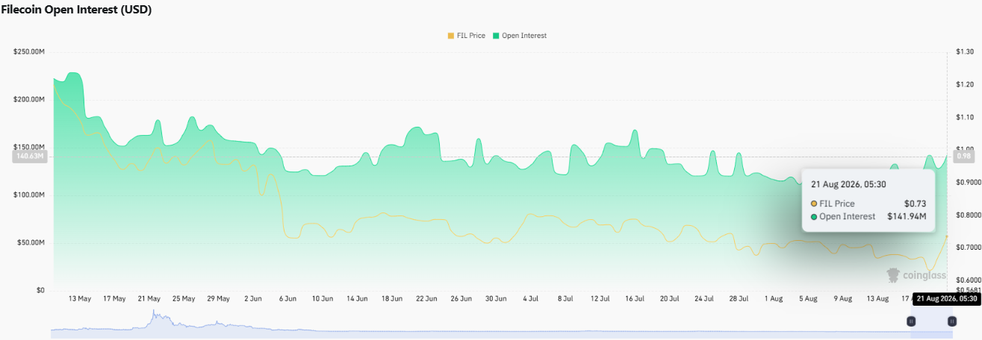Click the '$200.00M' axis label

point(29,99)
